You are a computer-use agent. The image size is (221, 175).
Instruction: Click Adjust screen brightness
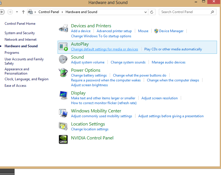coord(89,85)
